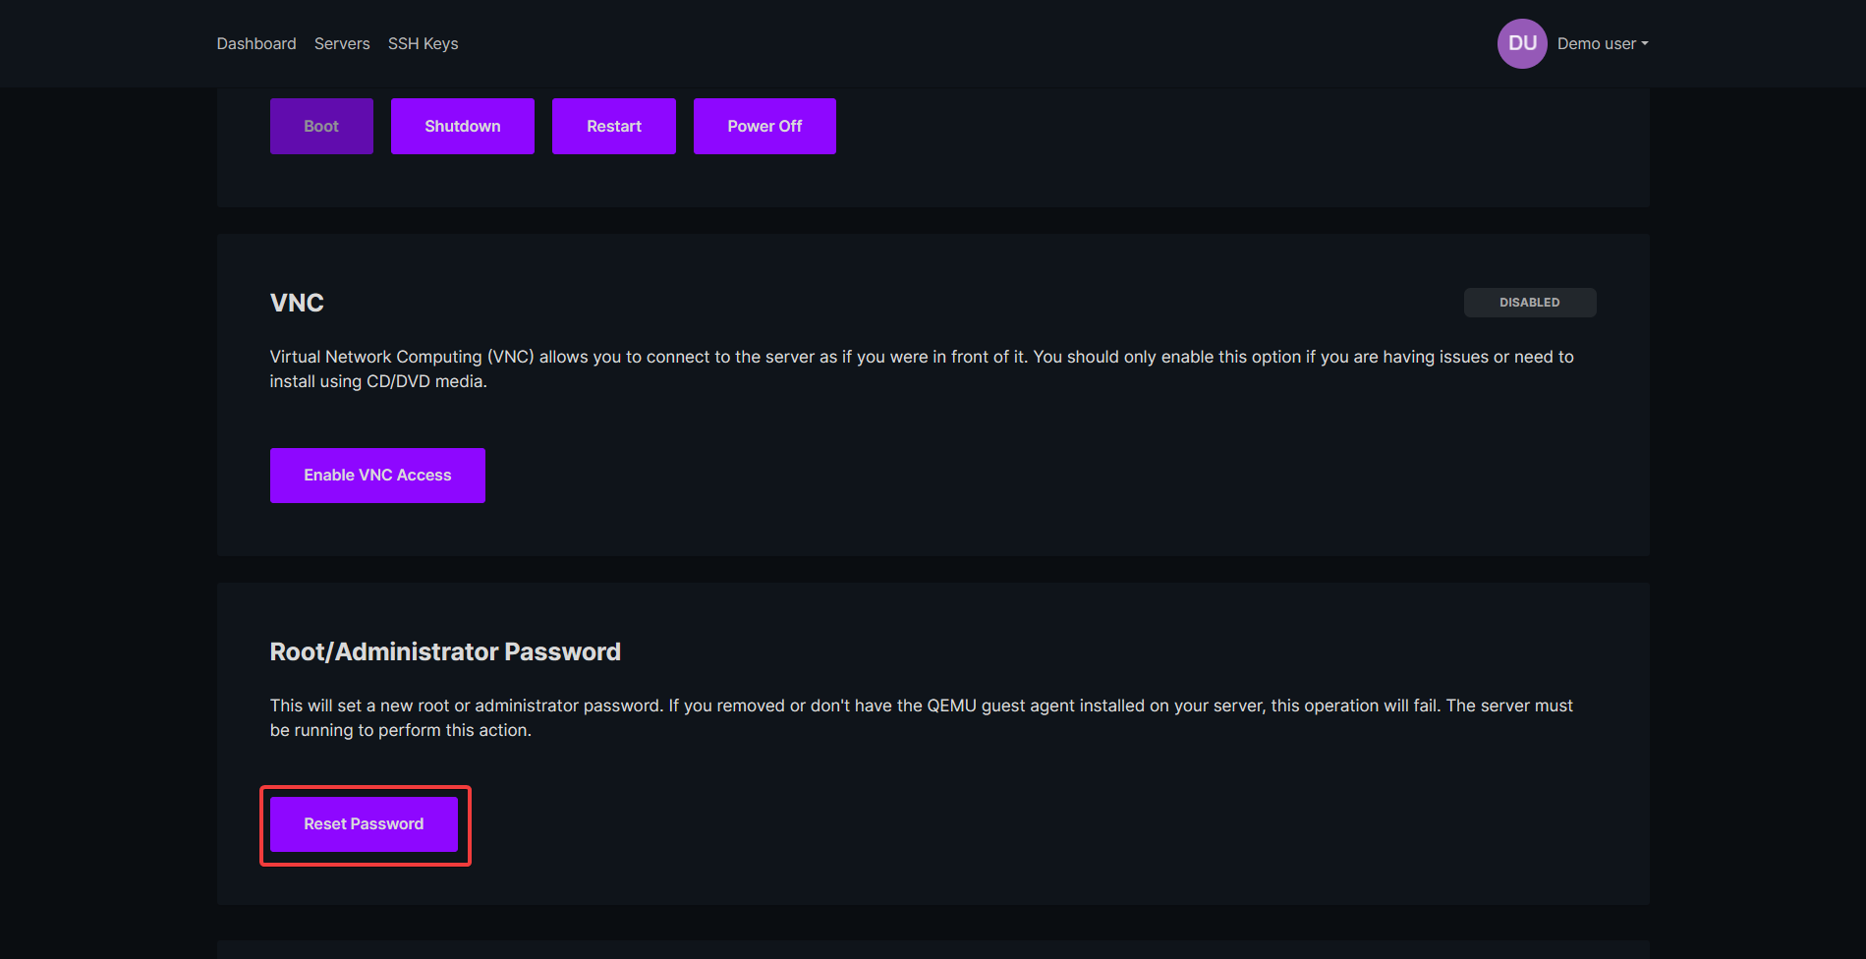1866x959 pixels.
Task: Click 'be running to perform this action' text
Action: pyautogui.click(x=400, y=730)
